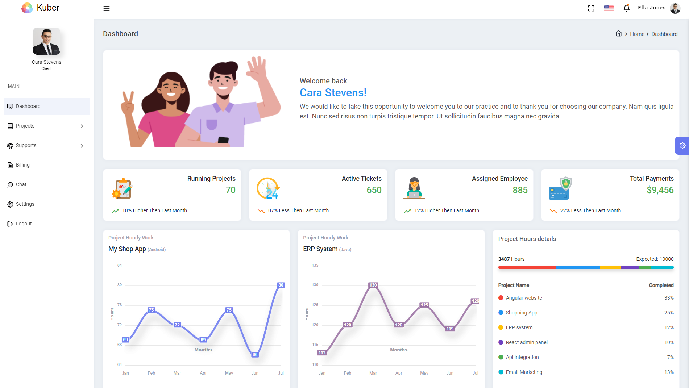Open the US flag language selector
This screenshot has width=689, height=388.
pyautogui.click(x=609, y=8)
